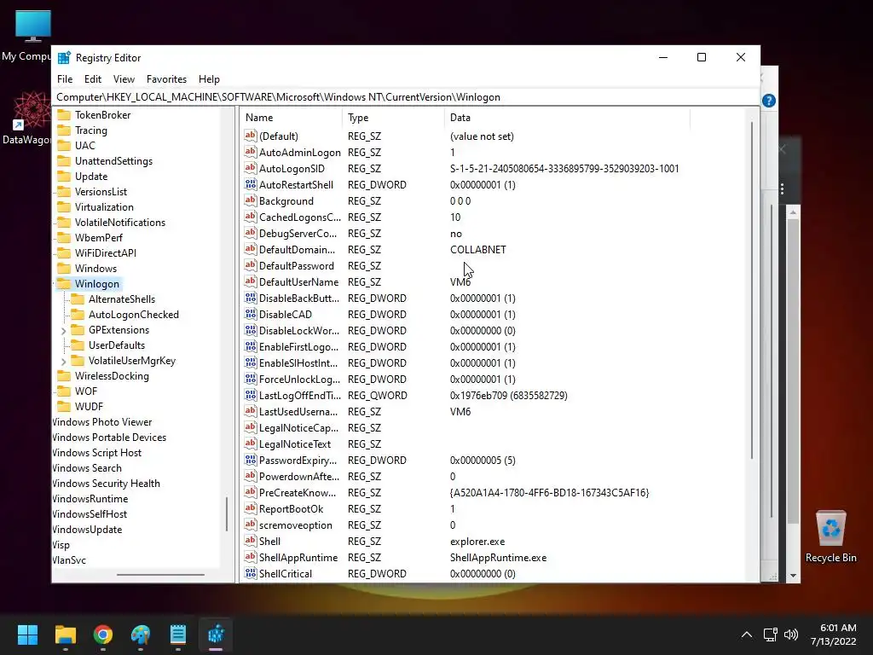Select Windows Photo Viewer key
The width and height of the screenshot is (873, 655).
102,422
